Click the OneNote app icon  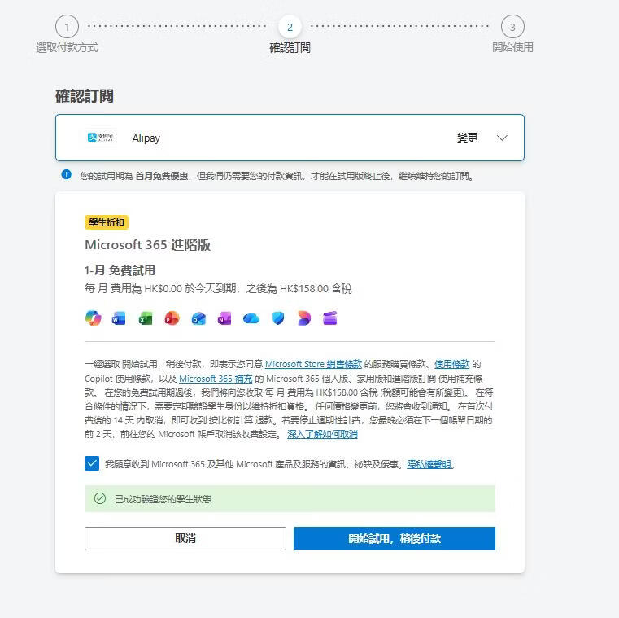click(x=224, y=318)
